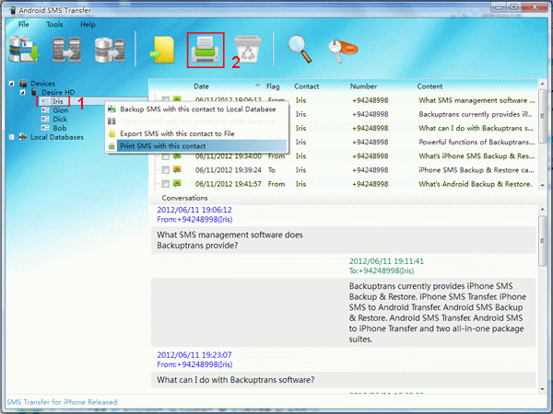
Task: Click the contact icon beside Dick
Action: click(45, 119)
